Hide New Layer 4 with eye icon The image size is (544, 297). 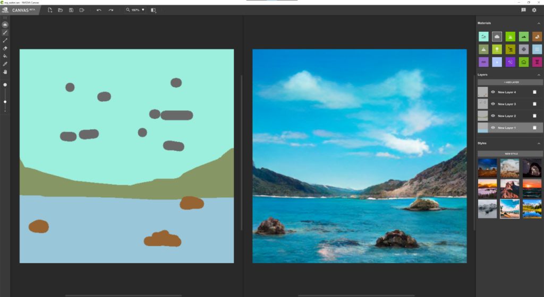click(x=493, y=92)
